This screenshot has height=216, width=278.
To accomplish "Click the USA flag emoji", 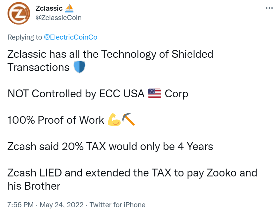I will 154,94.
